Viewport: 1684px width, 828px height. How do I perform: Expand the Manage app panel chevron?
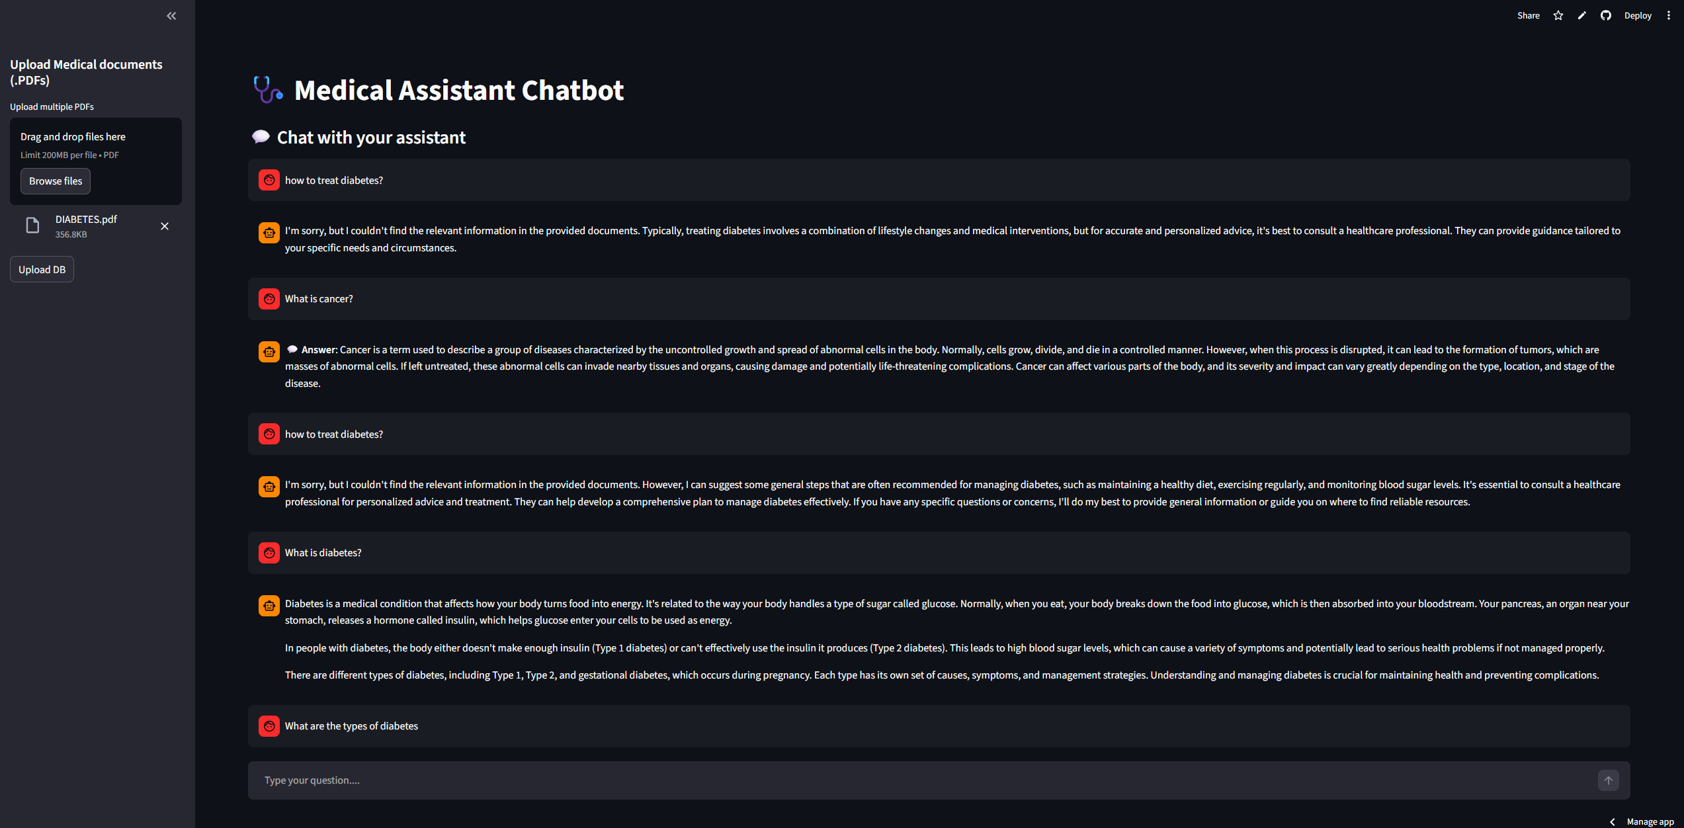(1613, 822)
